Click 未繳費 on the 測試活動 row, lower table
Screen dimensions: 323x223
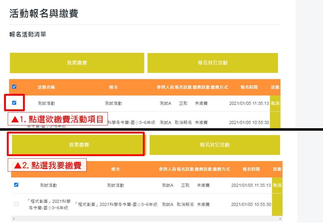click(x=203, y=185)
